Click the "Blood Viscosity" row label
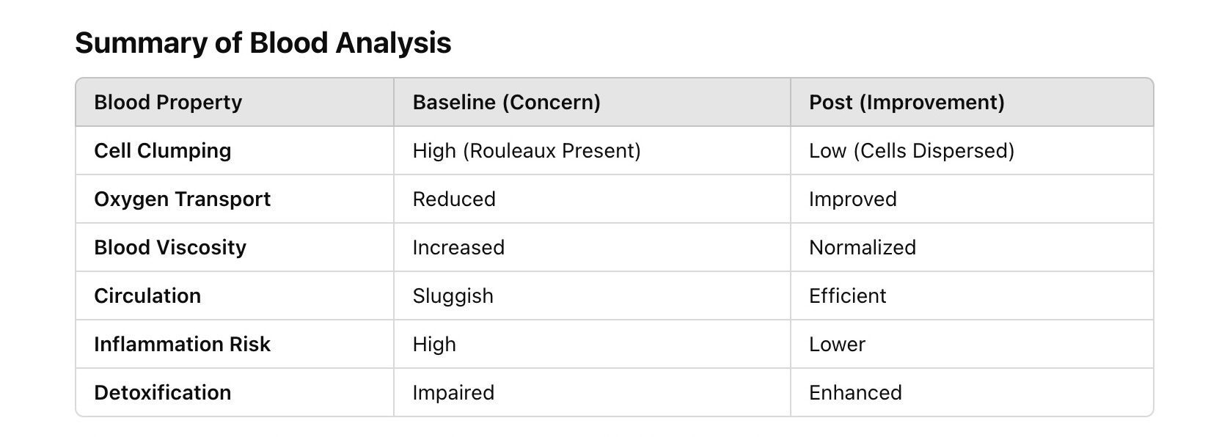The image size is (1219, 437). 169,248
